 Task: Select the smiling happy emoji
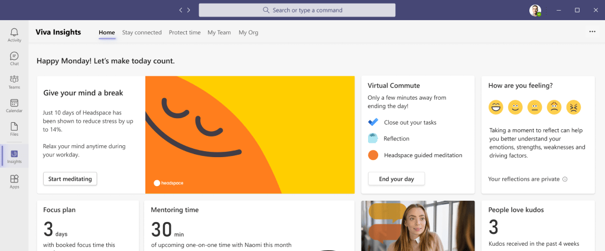pos(515,107)
